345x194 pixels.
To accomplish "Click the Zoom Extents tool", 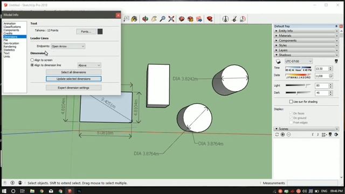I will click(x=171, y=19).
